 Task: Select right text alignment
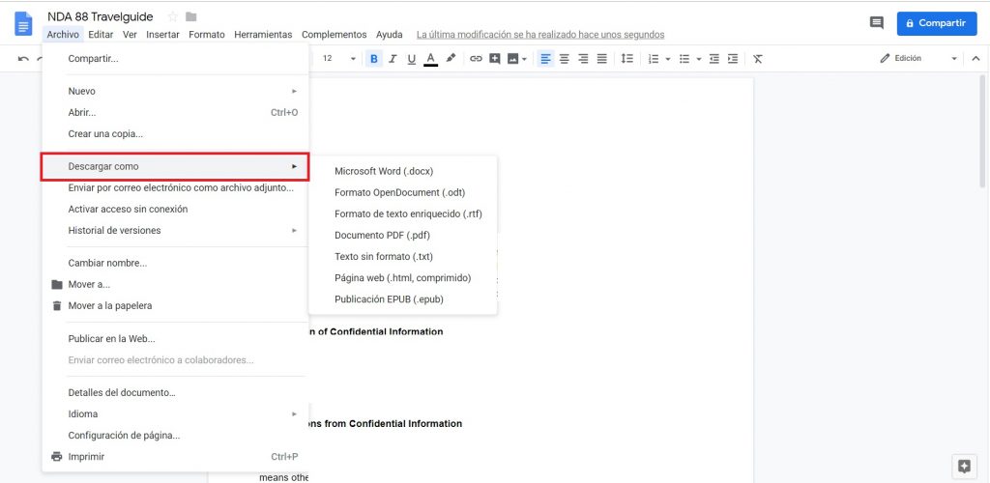(583, 59)
